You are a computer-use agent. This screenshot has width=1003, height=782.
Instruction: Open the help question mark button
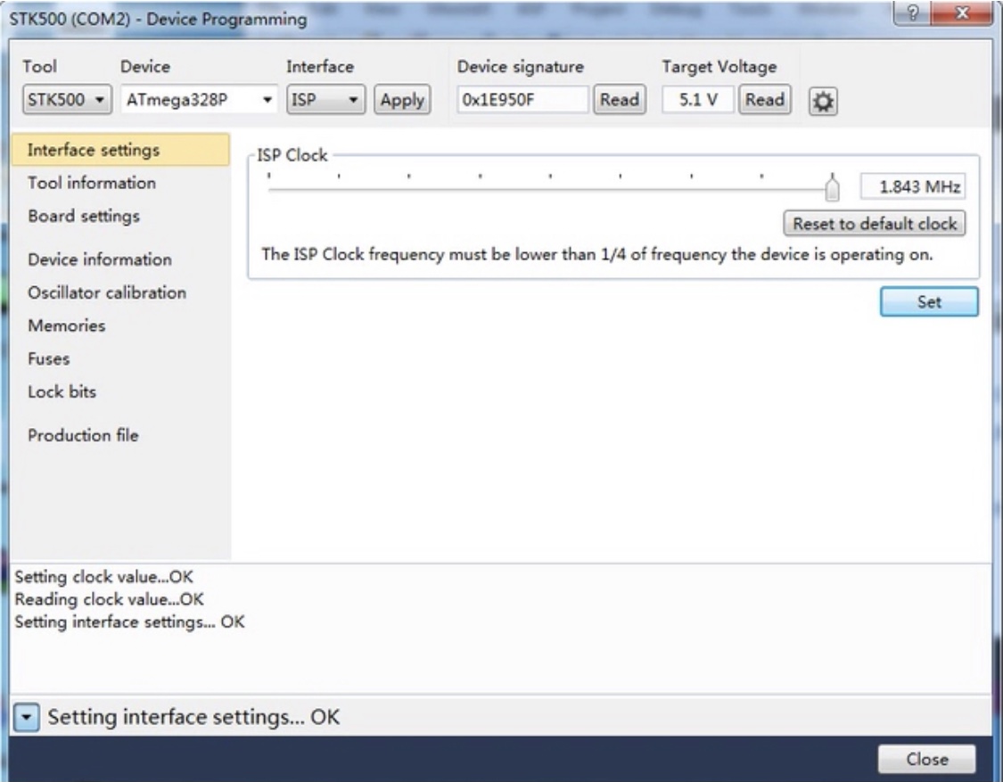[x=913, y=12]
